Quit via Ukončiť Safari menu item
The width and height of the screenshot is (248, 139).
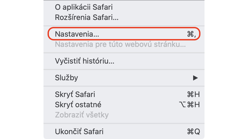click(124, 131)
